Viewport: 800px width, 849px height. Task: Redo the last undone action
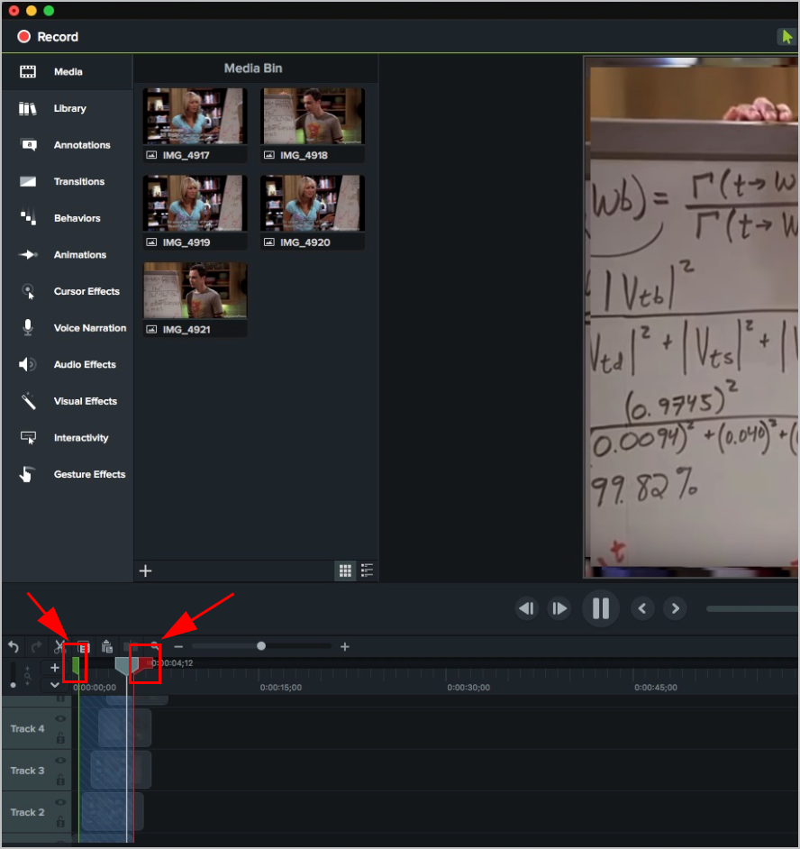click(36, 646)
